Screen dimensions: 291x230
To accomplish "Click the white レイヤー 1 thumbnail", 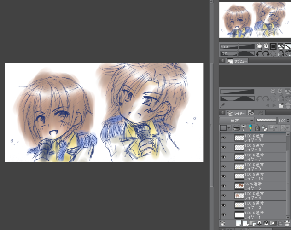I will point(239,215).
